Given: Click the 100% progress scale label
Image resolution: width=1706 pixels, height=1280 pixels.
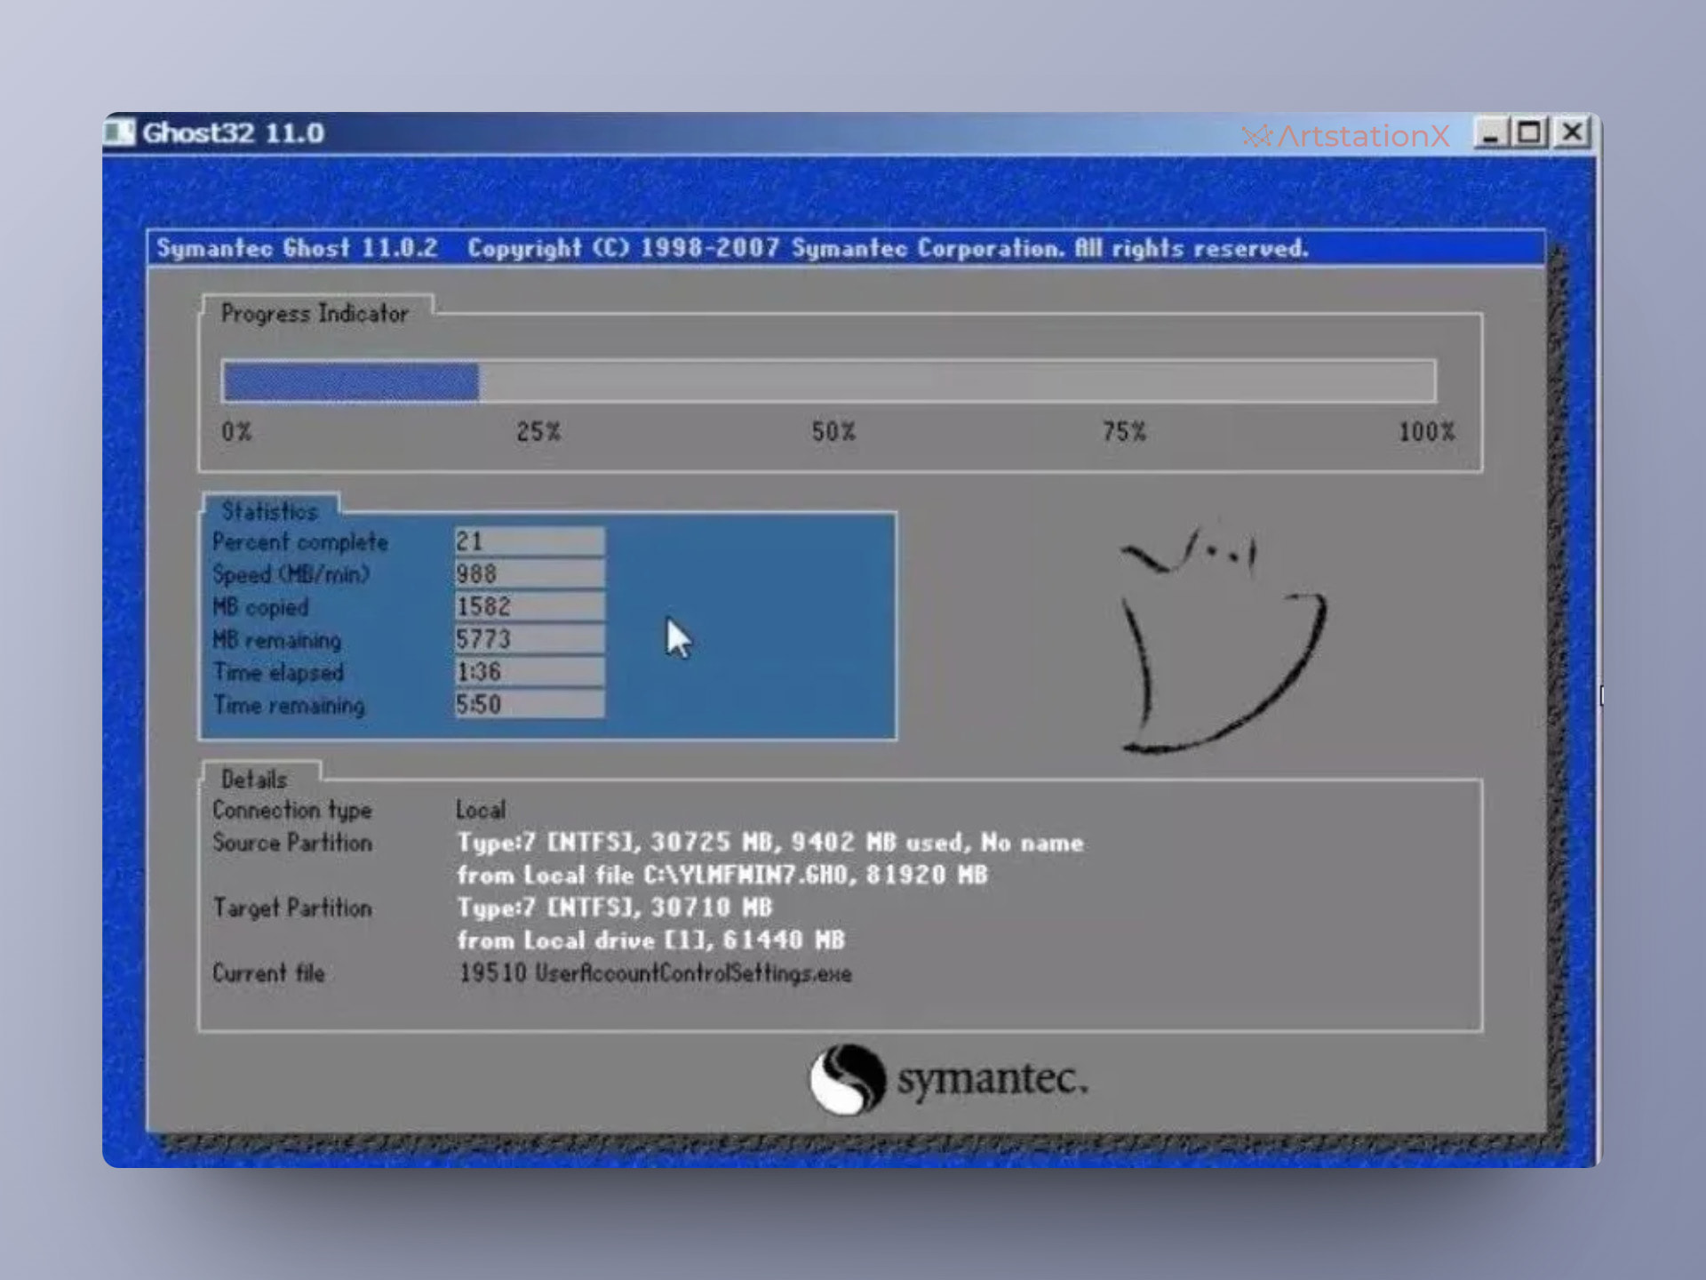Looking at the screenshot, I should (1427, 432).
